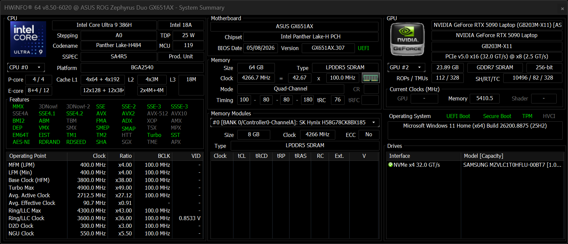Click the SSPEC value SA4R5

(119, 57)
